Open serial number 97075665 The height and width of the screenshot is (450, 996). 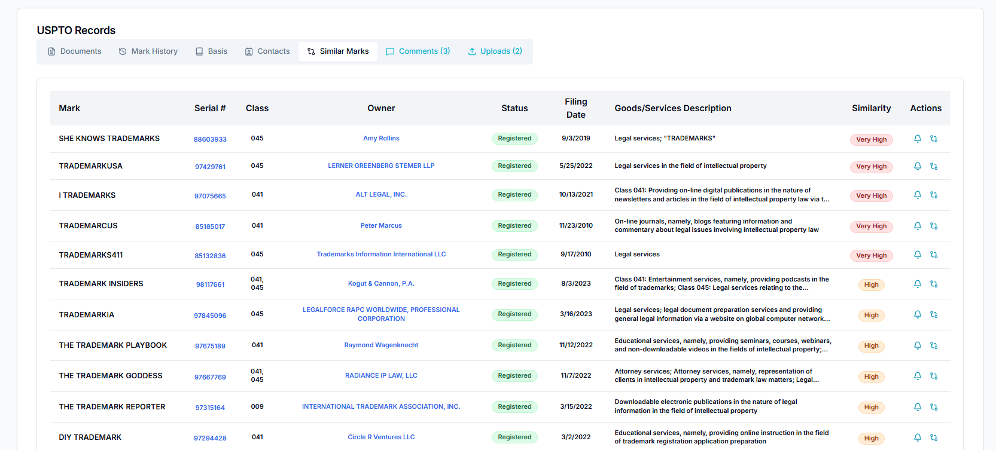click(x=210, y=196)
